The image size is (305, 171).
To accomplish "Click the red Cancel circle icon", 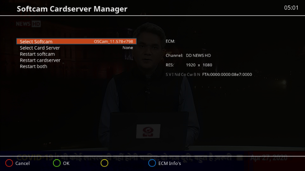I will tap(9, 163).
